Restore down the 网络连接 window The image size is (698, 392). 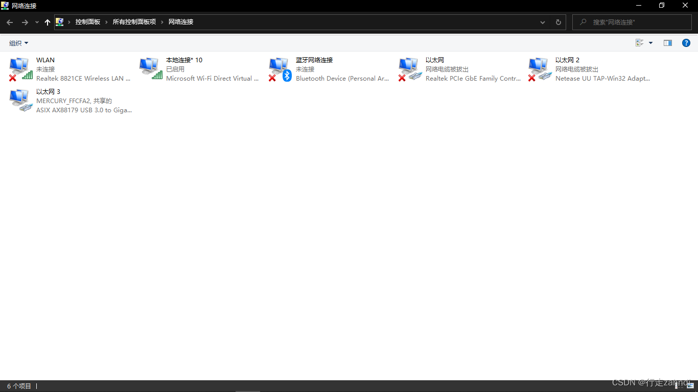[x=662, y=6]
